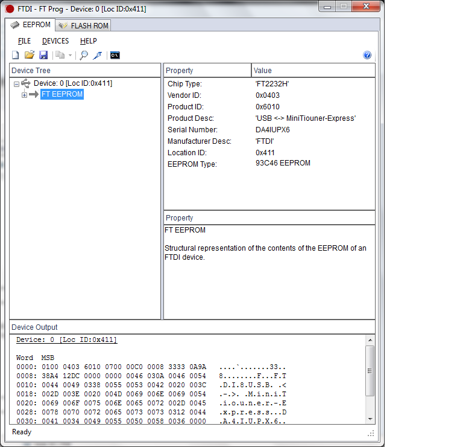Click the USB device icon in the tree
This screenshot has width=463, height=447.
[26, 83]
